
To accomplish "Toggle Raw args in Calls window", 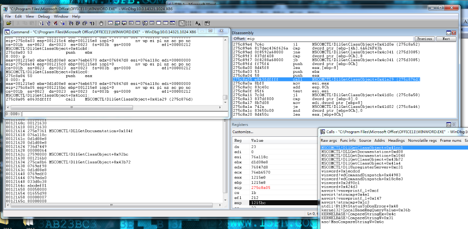I will tap(328, 140).
